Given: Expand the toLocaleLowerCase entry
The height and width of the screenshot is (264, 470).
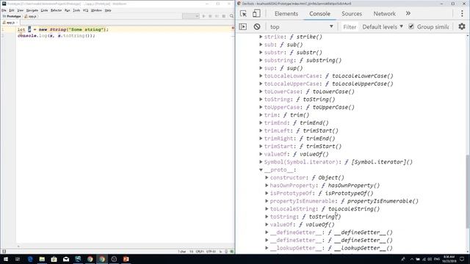Looking at the screenshot, I should [261, 76].
